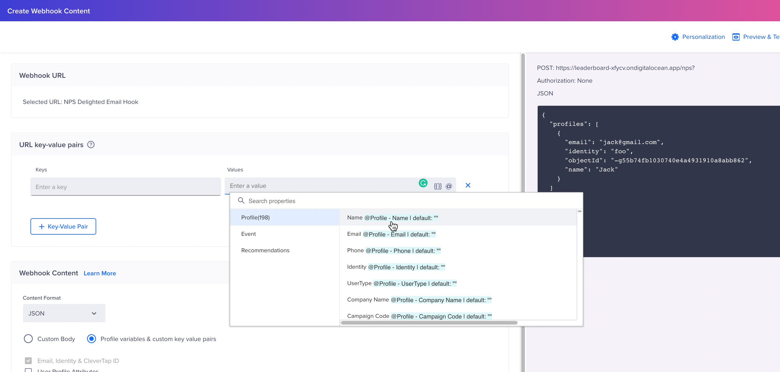Open the JSON Content Format dropdown
780x372 pixels.
click(x=64, y=313)
